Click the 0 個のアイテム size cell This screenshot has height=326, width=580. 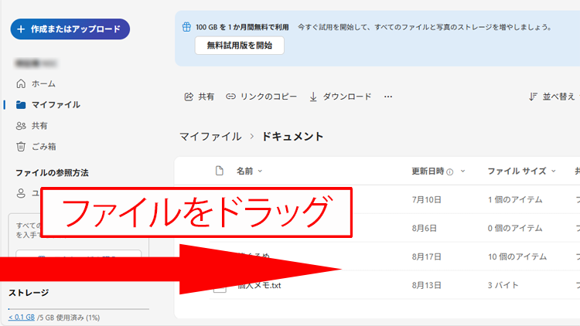(515, 228)
